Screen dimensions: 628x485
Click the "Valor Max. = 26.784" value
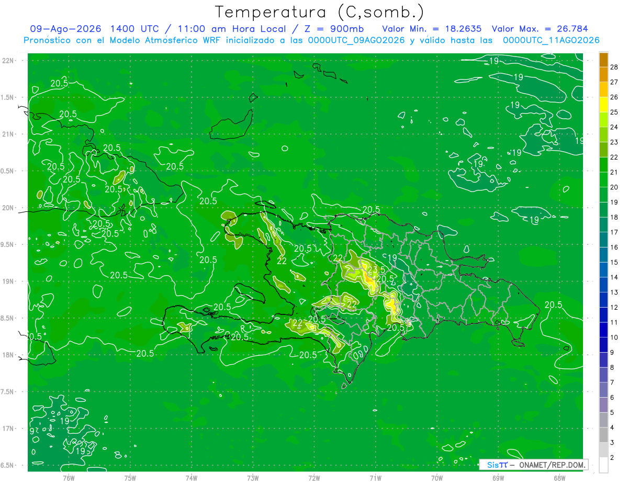(x=540, y=29)
